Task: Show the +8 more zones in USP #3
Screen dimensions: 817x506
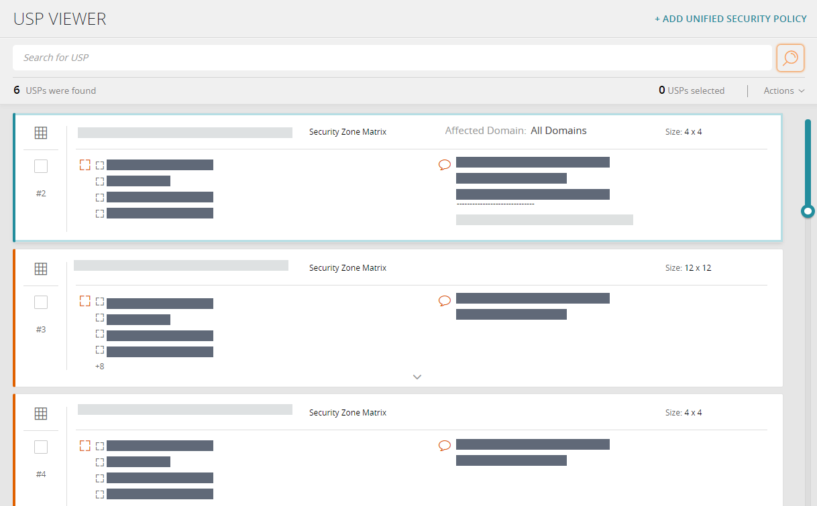Action: point(99,367)
